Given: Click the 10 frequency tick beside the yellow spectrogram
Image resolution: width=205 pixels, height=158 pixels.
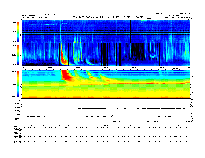Looking at the screenshot, I should 192,92.
